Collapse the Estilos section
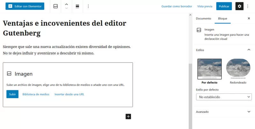The image size is (255, 129). (x=224, y=50)
